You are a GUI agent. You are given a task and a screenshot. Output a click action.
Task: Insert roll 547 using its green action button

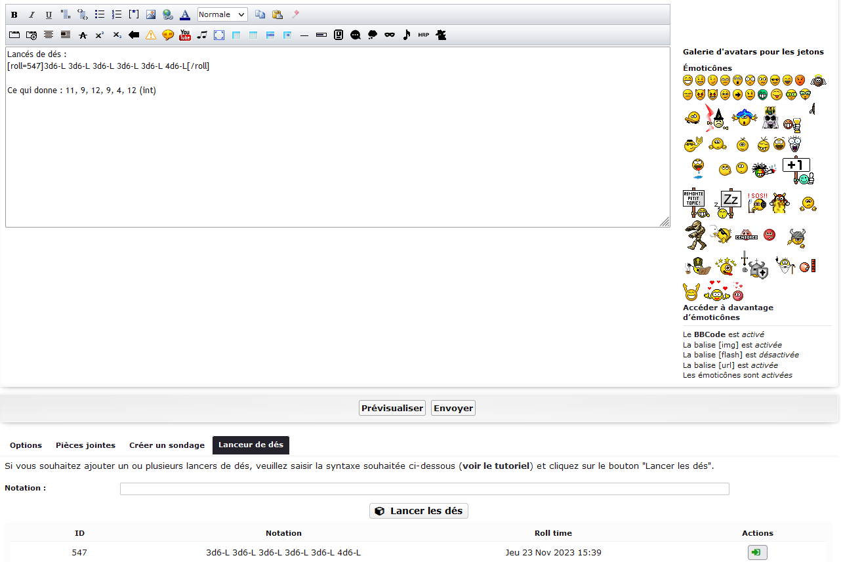click(x=758, y=553)
